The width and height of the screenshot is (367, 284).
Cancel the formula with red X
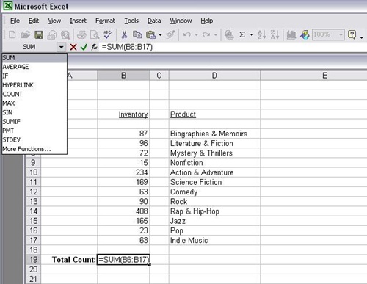click(x=73, y=47)
